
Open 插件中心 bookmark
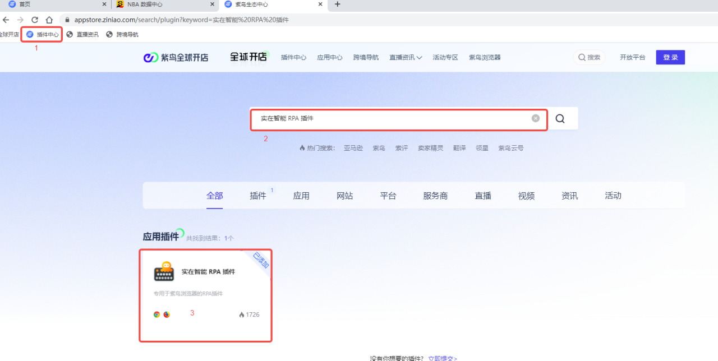[42, 34]
